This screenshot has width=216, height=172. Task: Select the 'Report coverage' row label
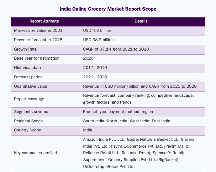[x=29, y=99]
